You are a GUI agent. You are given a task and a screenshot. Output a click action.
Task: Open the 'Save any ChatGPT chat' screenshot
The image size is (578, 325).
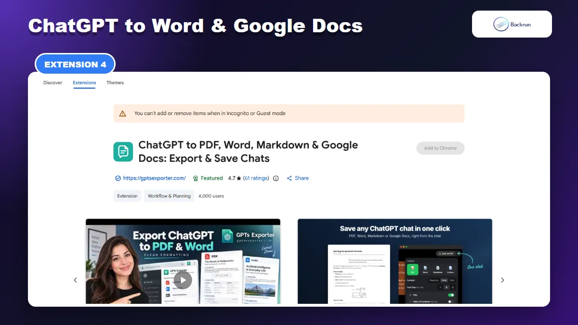(395, 261)
